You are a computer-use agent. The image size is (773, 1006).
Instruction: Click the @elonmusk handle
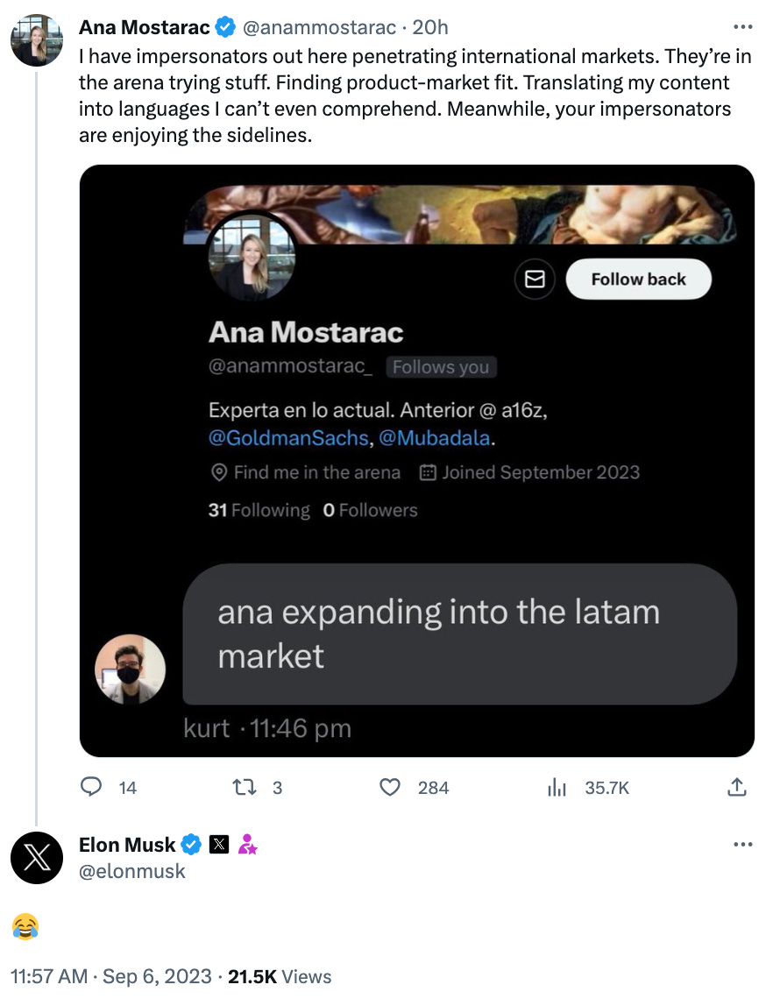pyautogui.click(x=131, y=871)
